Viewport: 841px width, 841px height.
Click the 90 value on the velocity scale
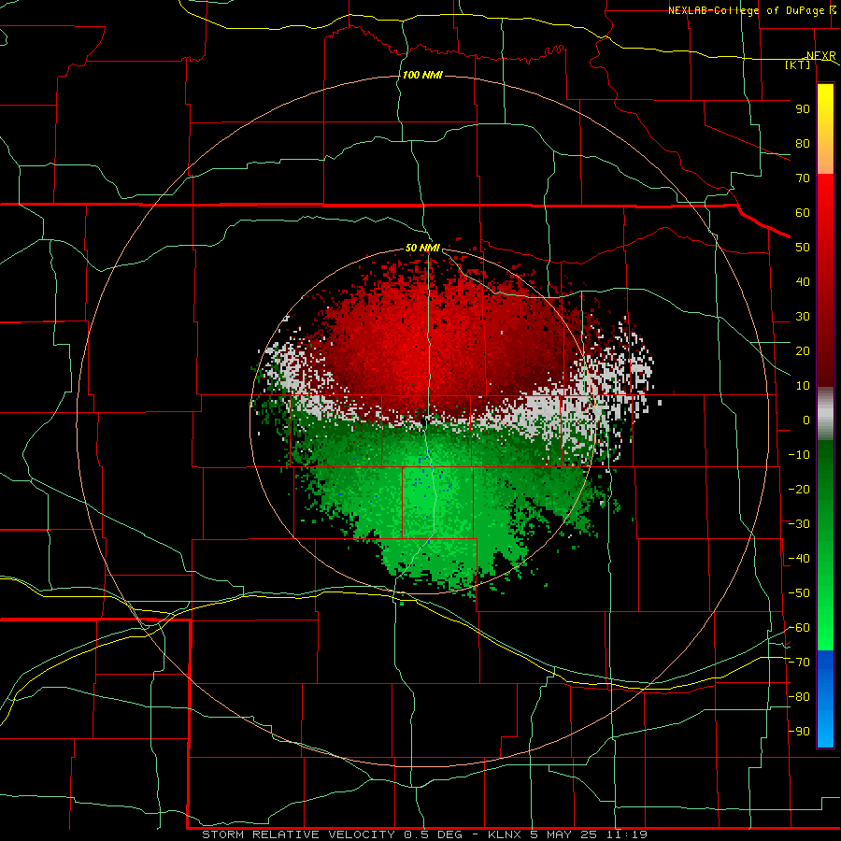(803, 109)
